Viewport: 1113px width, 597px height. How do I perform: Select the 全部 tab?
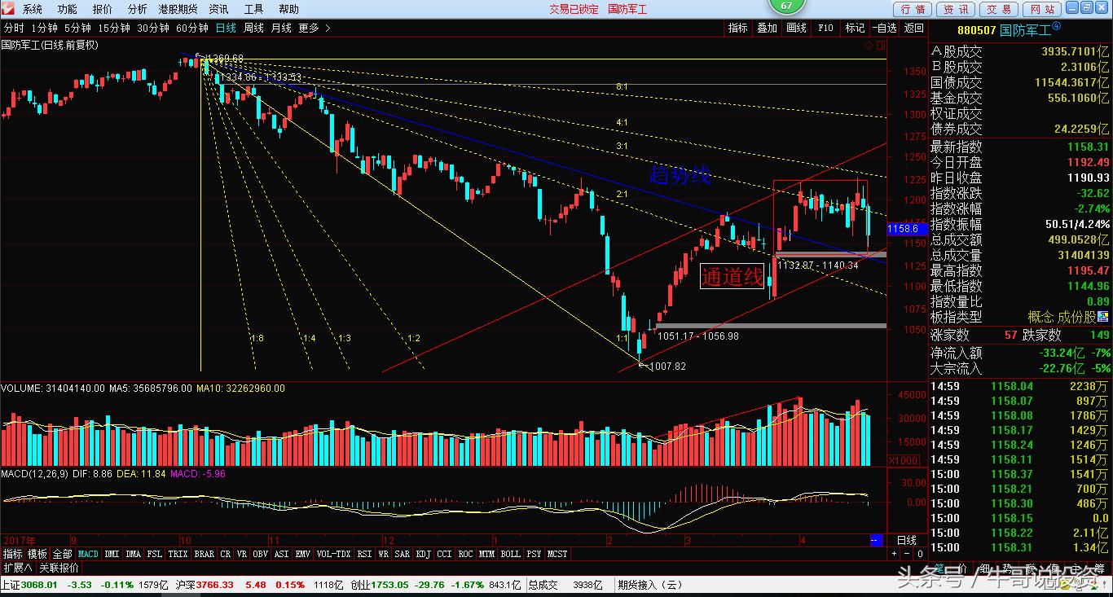(63, 554)
